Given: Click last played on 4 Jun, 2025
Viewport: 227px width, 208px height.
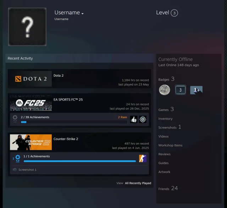Looking at the screenshot, I should tap(131, 148).
